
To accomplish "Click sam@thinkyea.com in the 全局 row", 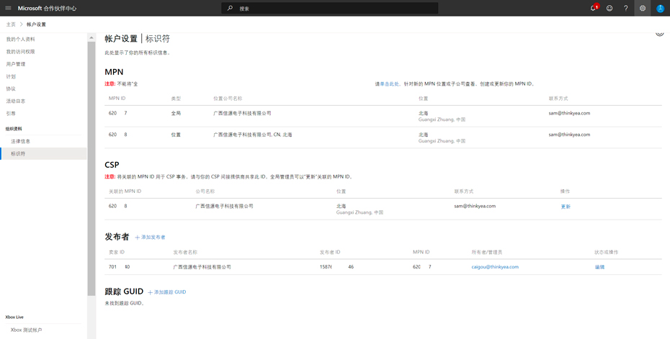I will (569, 113).
